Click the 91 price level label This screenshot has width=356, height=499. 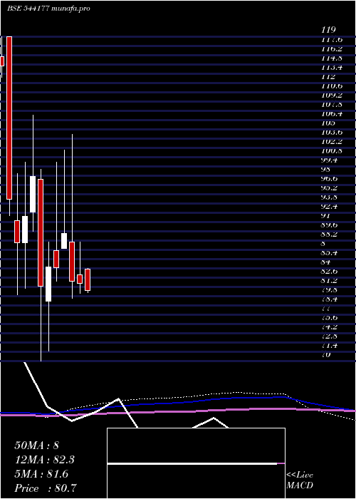(x=326, y=215)
